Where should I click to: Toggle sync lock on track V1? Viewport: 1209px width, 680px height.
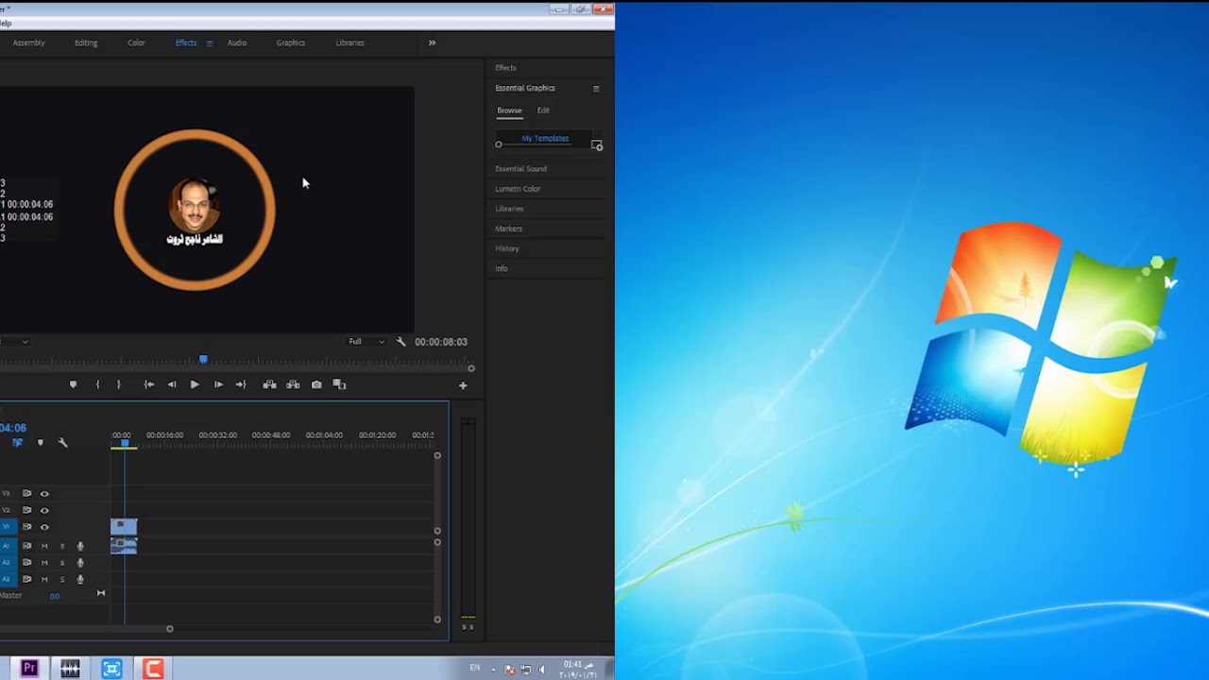click(26, 527)
